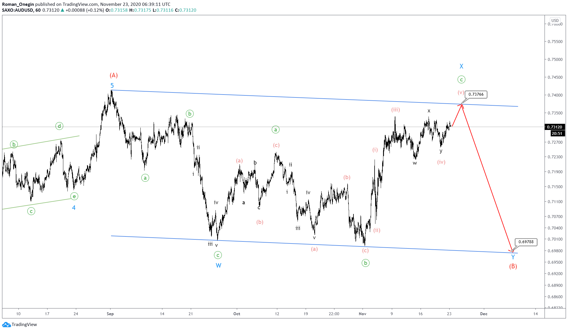Click the USD currency label
Viewport: 568px width, 331px height.
pyautogui.click(x=555, y=20)
